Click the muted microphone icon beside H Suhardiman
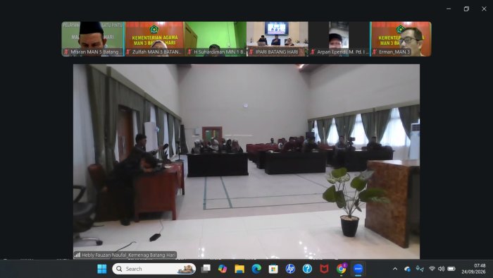 click(189, 52)
